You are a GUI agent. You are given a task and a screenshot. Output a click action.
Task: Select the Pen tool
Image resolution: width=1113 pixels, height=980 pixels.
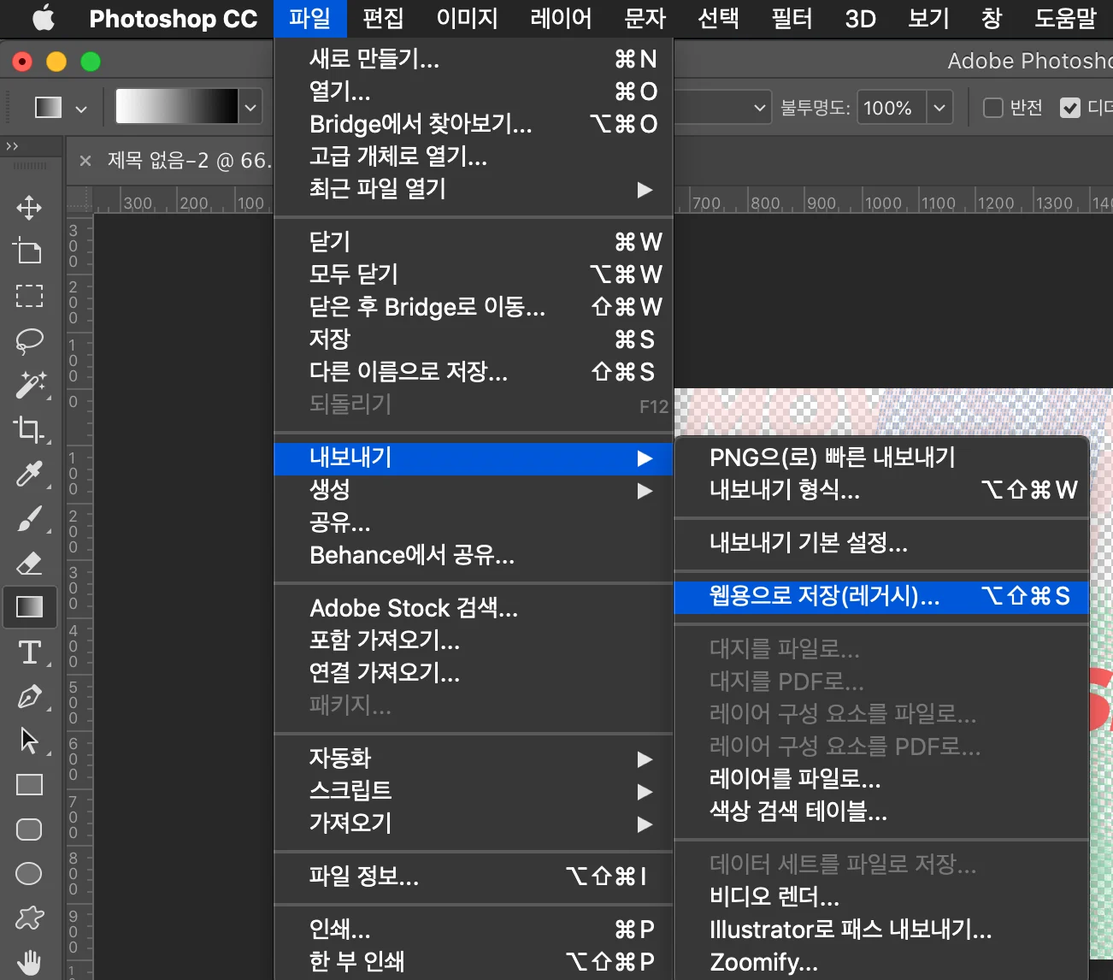click(29, 697)
